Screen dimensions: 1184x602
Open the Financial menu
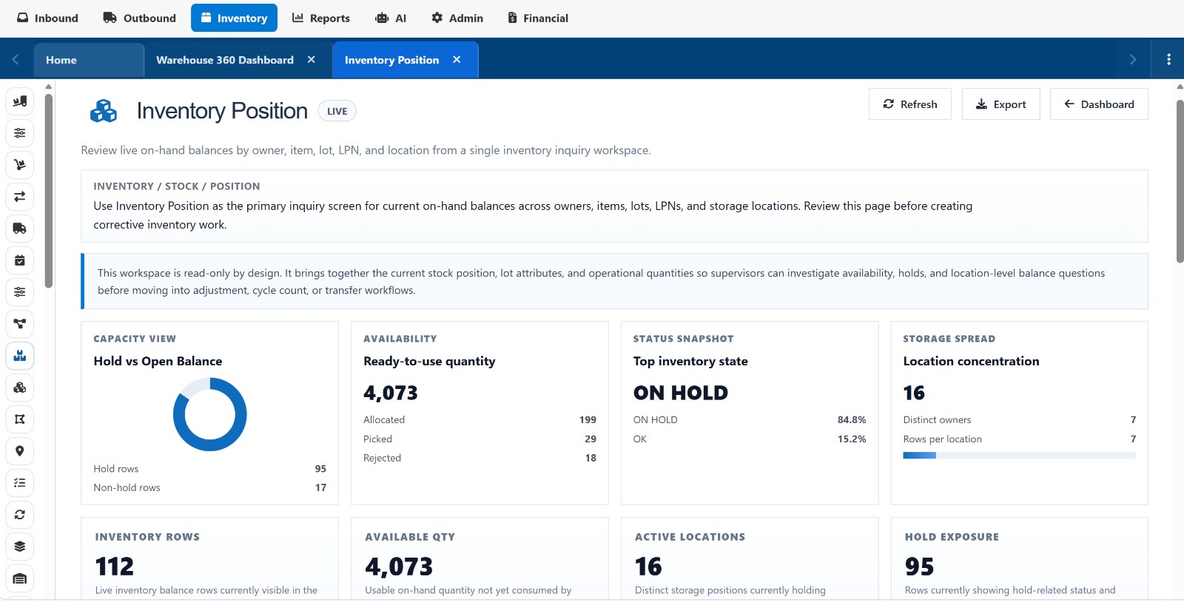click(538, 18)
